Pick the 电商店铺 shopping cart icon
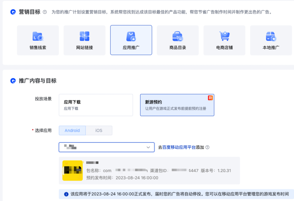 point(224,36)
